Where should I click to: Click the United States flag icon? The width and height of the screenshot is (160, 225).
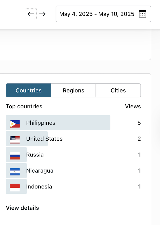(x=15, y=139)
